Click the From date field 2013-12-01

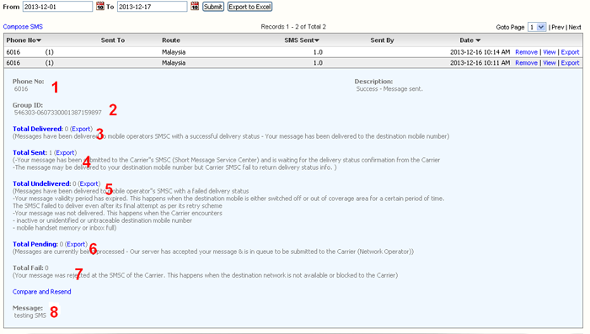click(x=57, y=7)
